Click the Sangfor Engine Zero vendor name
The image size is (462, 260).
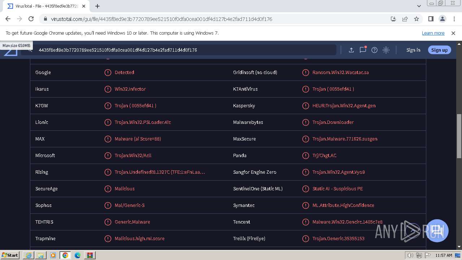255,172
